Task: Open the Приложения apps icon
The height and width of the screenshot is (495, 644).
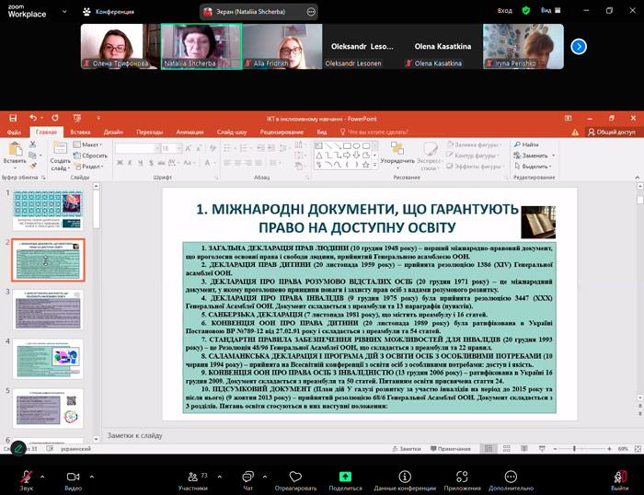Action: pyautogui.click(x=462, y=478)
